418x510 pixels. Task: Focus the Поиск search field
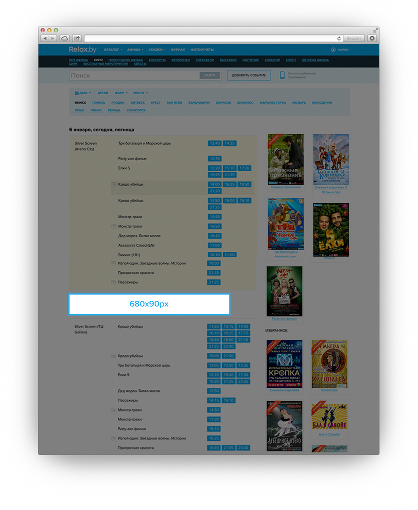pyautogui.click(x=134, y=76)
